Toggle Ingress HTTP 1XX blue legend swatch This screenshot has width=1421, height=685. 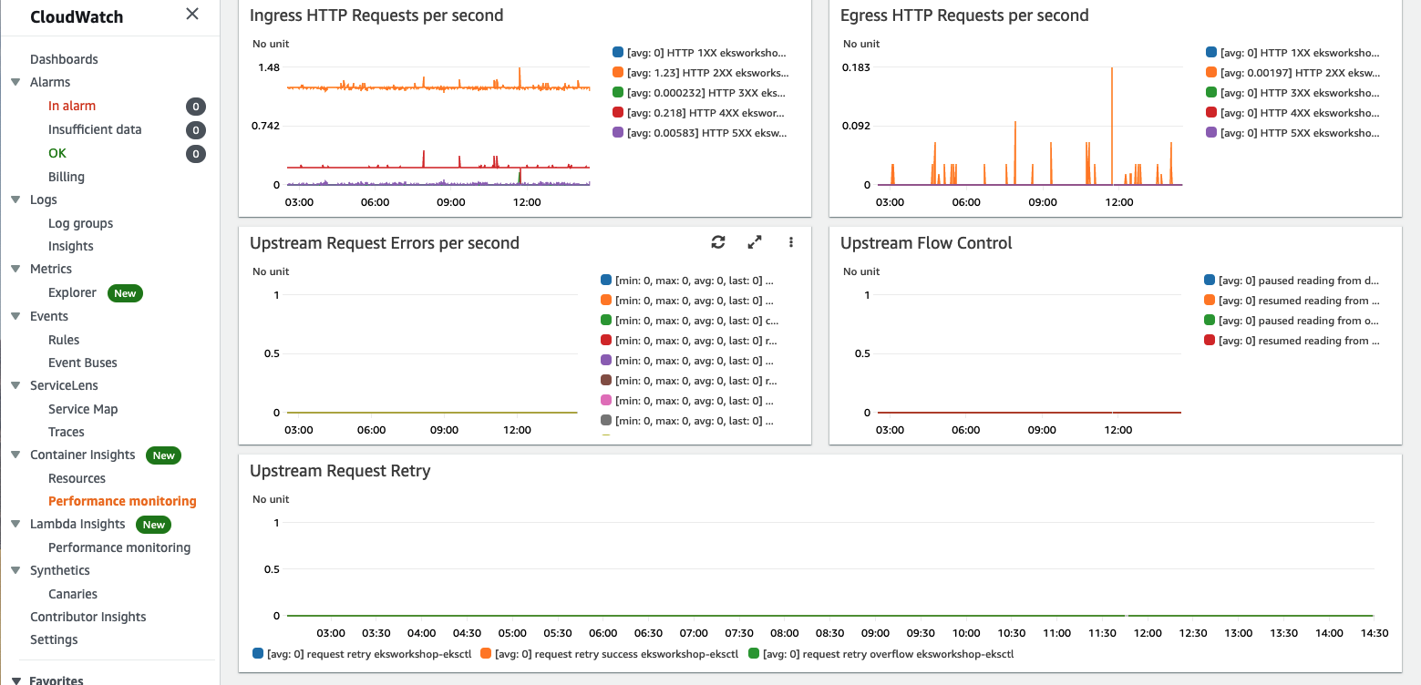[619, 53]
